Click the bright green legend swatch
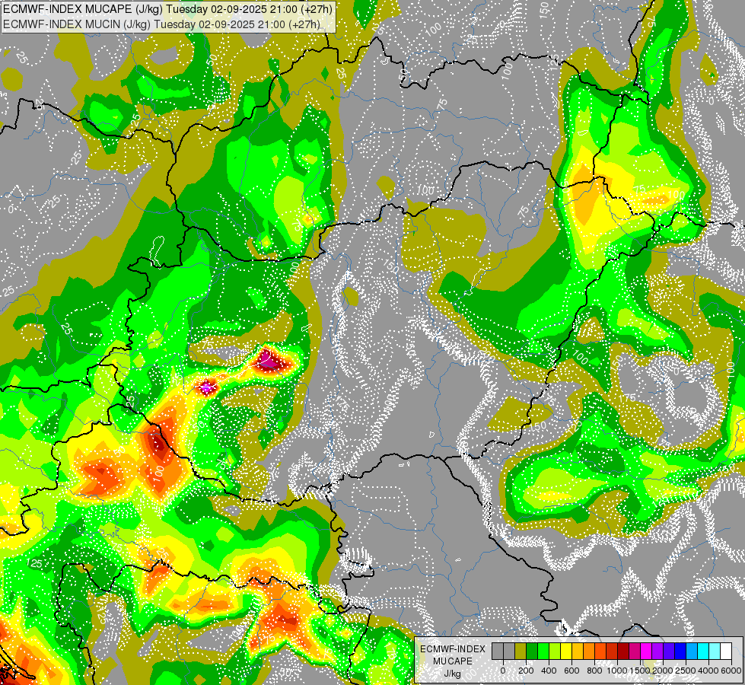Image resolution: width=745 pixels, height=685 pixels. pos(543,651)
